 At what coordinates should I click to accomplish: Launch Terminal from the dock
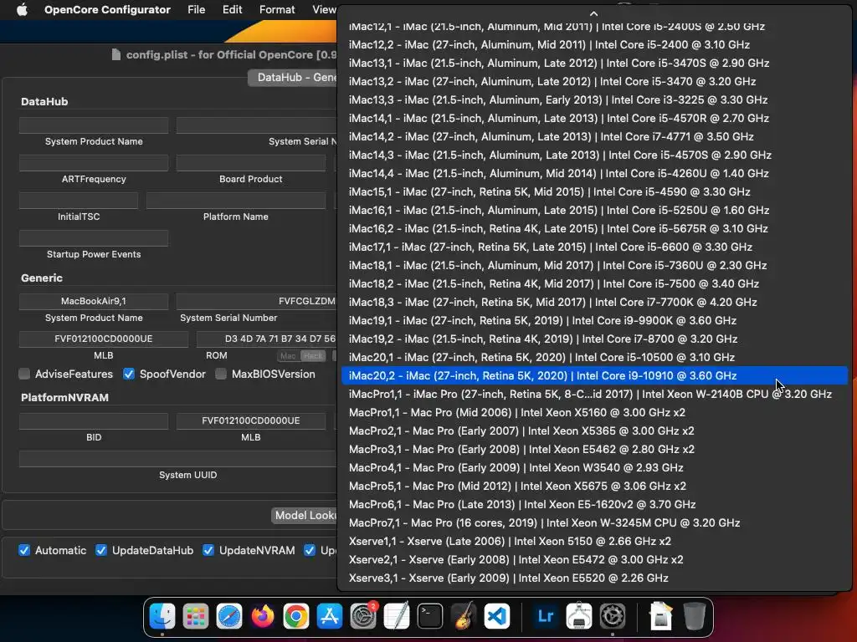coord(430,616)
